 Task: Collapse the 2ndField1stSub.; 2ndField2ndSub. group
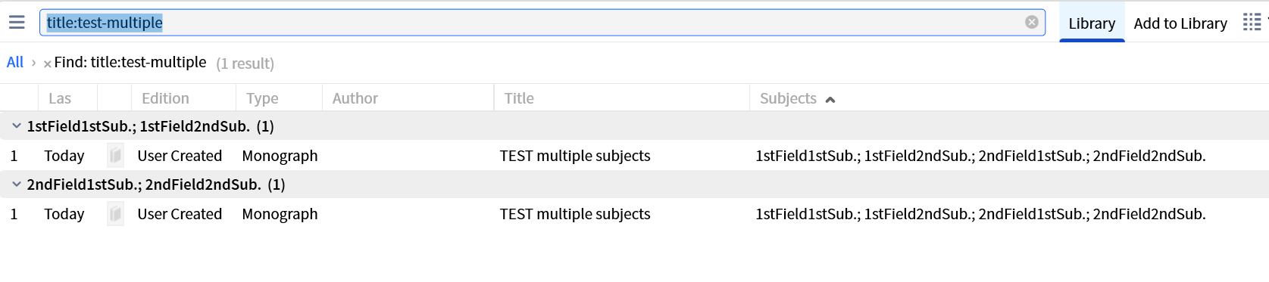17,184
